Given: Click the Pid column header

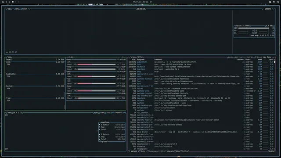Looking at the screenshot, I should coord(133,60).
